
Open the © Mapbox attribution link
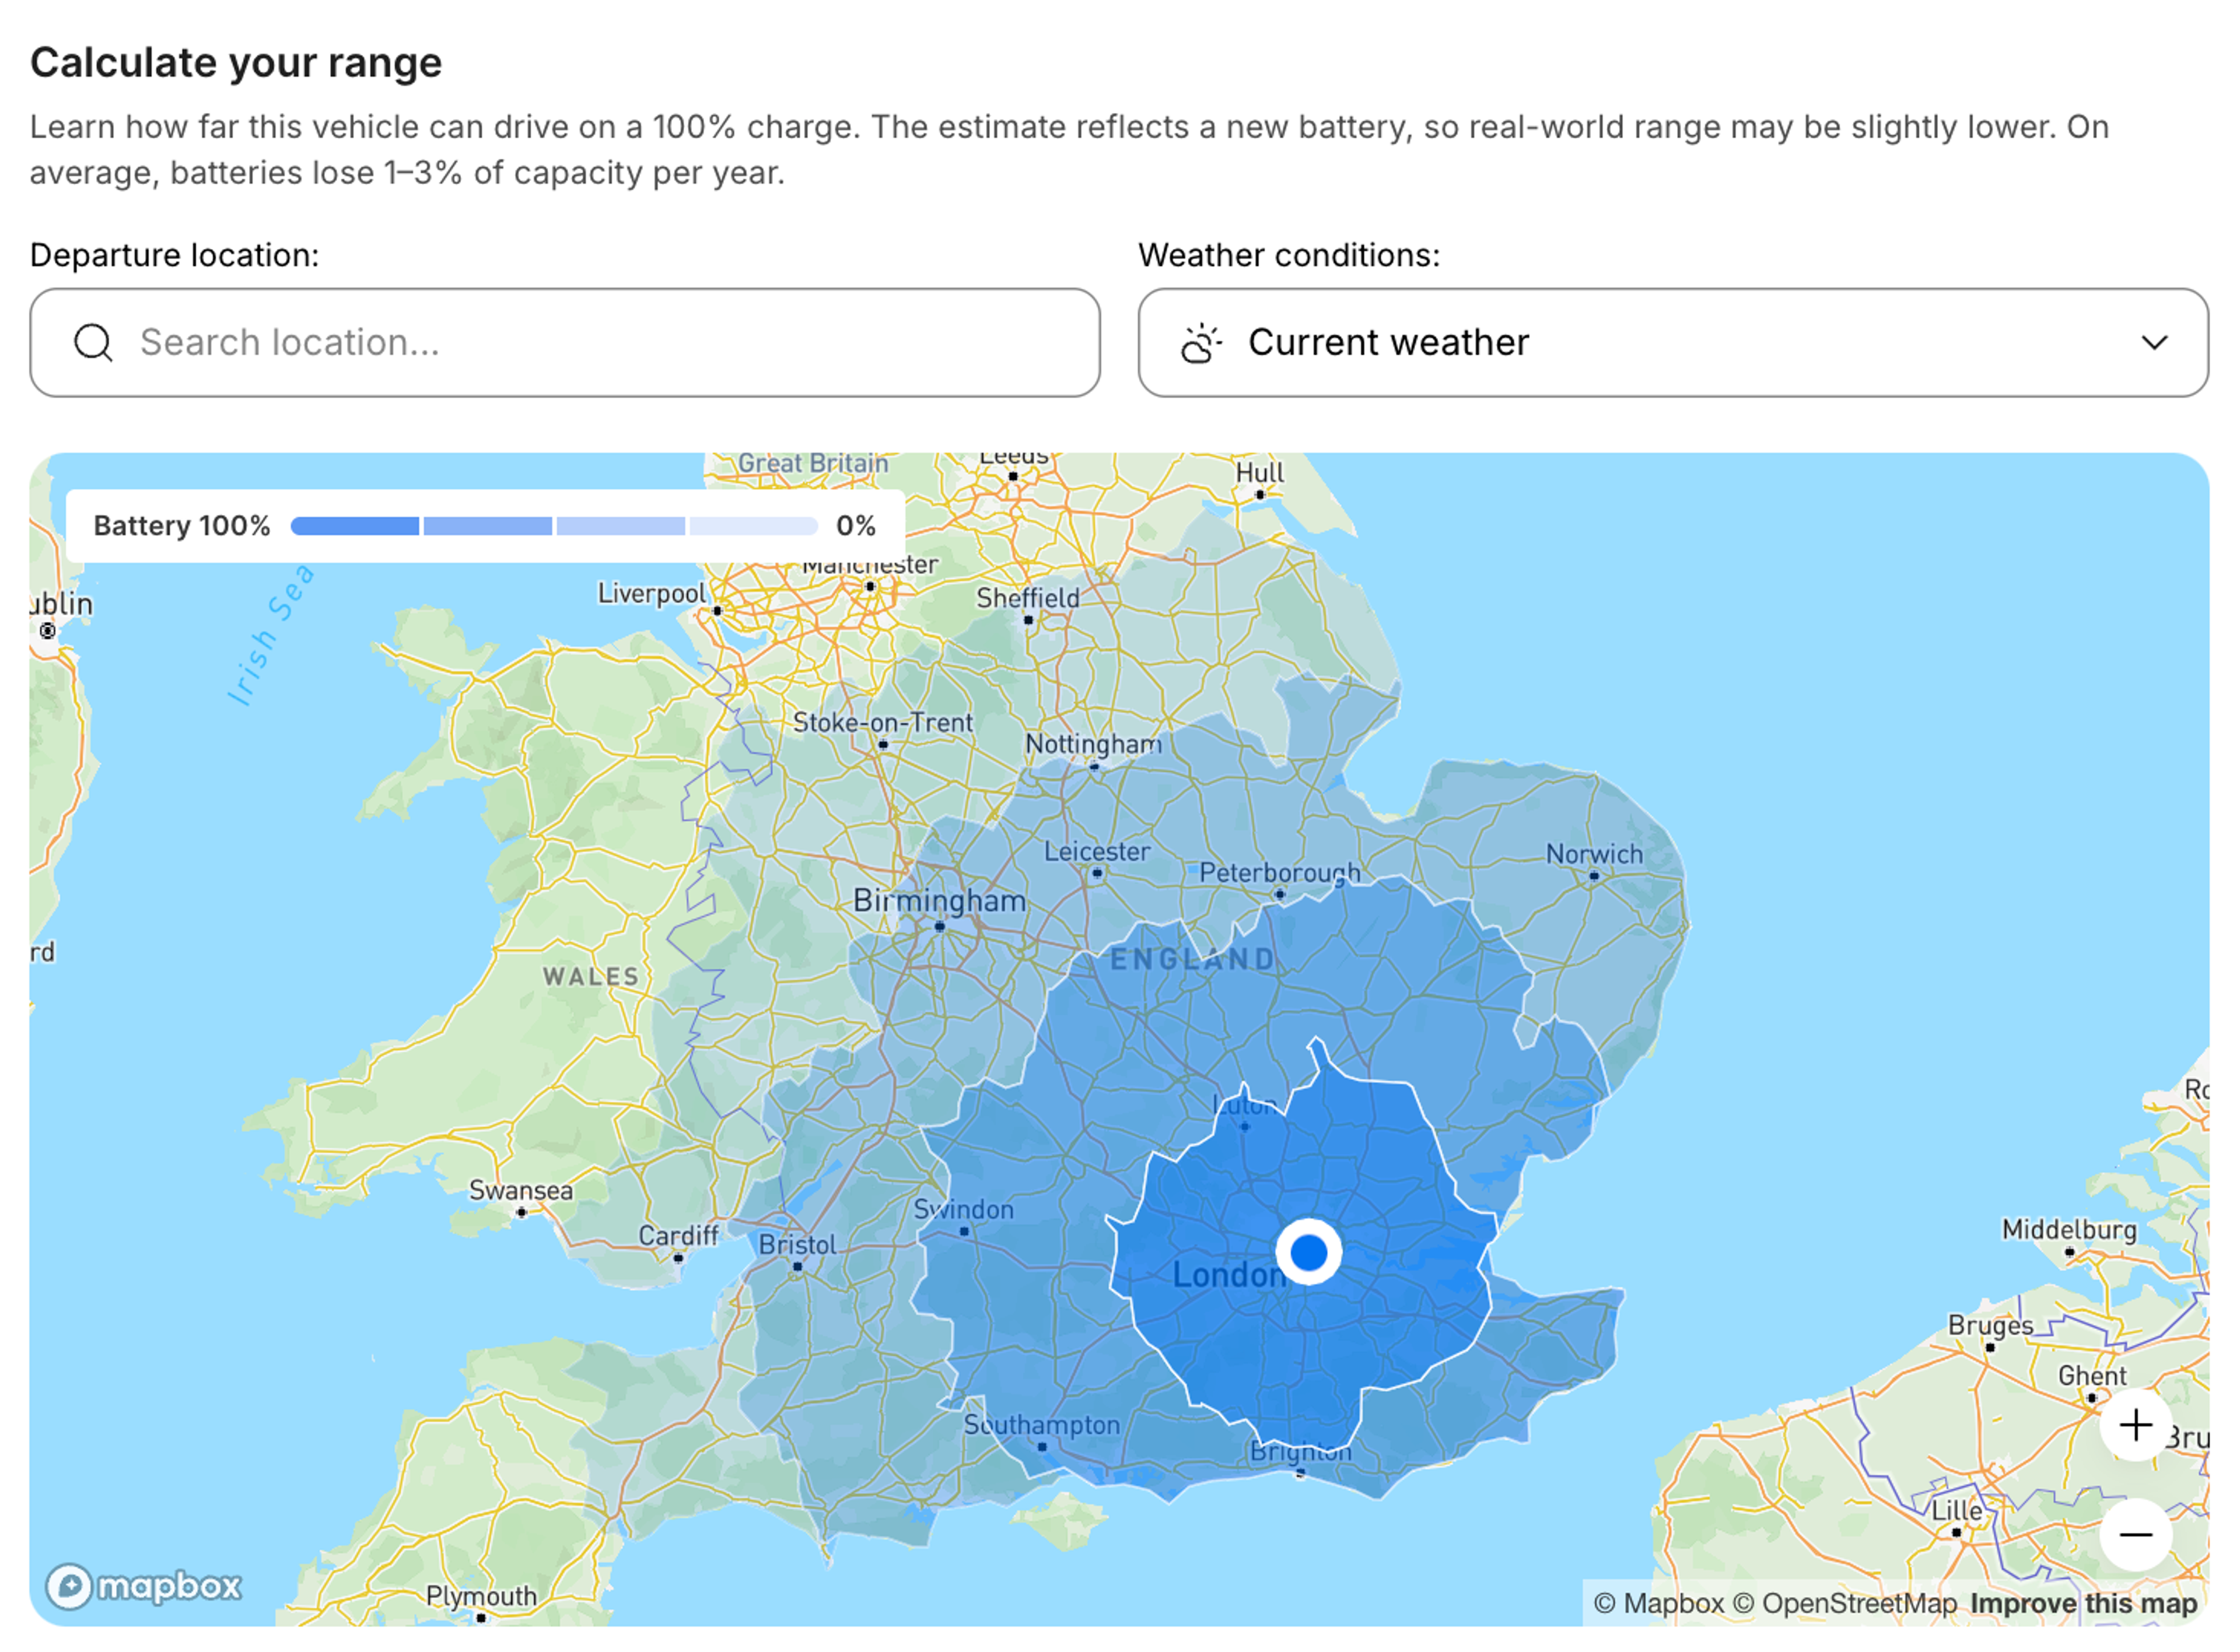pos(1659,1604)
